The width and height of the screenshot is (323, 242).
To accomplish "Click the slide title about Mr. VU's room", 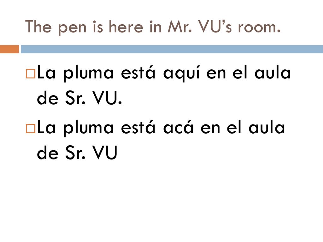I will click(x=153, y=27).
